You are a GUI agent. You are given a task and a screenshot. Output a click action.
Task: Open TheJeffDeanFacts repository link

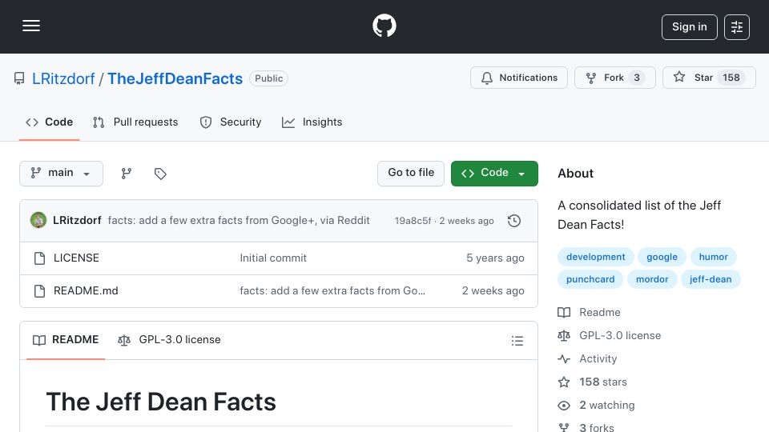[x=175, y=78]
